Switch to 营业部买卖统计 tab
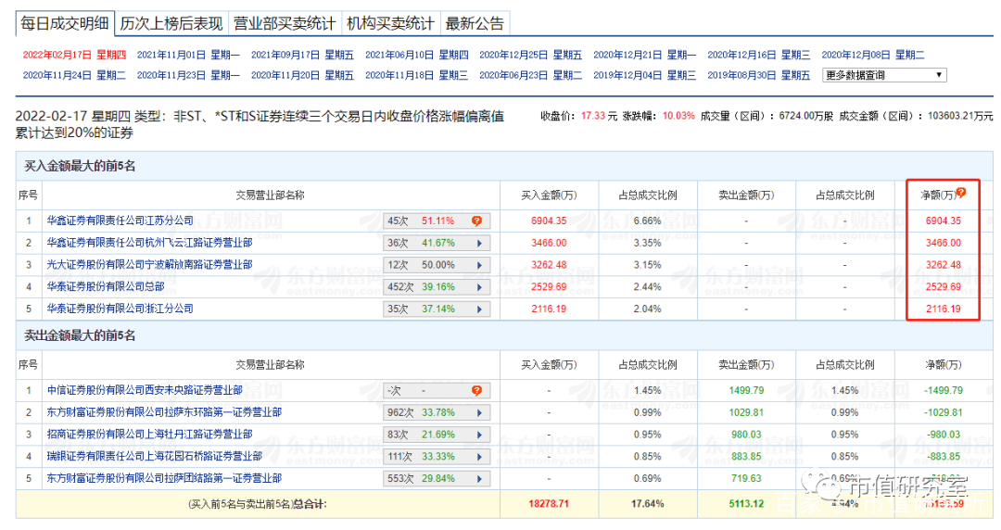Viewport: 1001px width, 530px height. coord(285,23)
